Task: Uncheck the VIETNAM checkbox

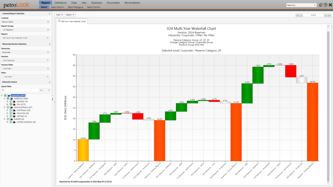Action: tap(11, 116)
